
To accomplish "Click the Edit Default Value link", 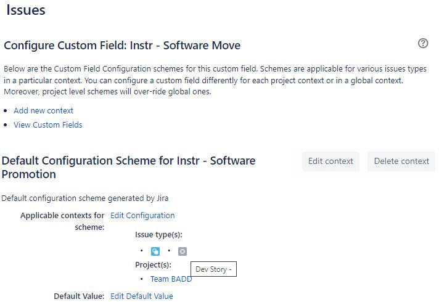I will click(141, 296).
